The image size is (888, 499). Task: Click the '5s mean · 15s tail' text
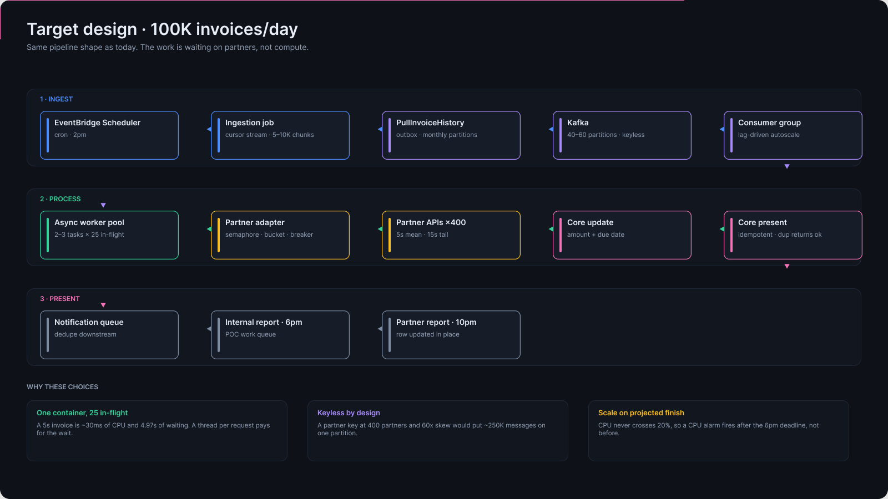pyautogui.click(x=422, y=235)
